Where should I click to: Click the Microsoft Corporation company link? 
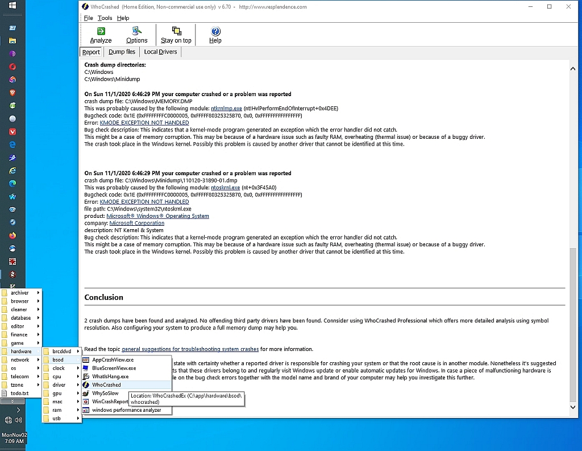click(137, 223)
